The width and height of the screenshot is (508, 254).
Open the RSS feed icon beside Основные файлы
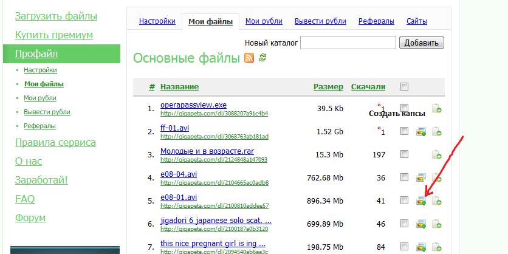click(x=249, y=58)
